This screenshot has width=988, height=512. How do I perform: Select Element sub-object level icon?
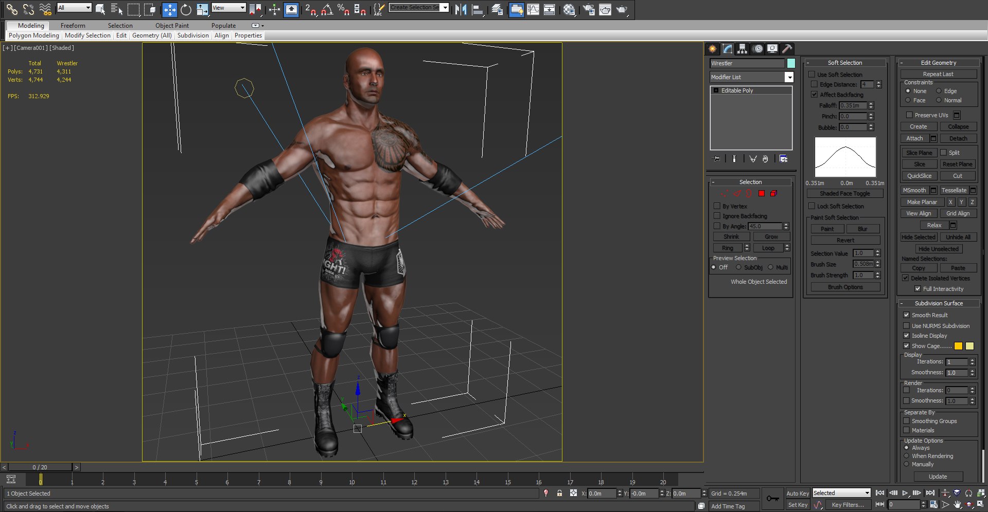pos(773,193)
